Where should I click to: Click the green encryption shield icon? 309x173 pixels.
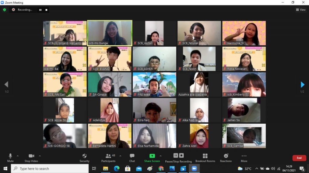tap(5, 10)
